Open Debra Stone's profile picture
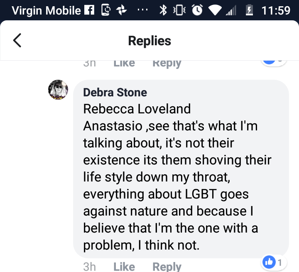Image resolution: width=299 pixels, height=272 pixels. [x=58, y=89]
